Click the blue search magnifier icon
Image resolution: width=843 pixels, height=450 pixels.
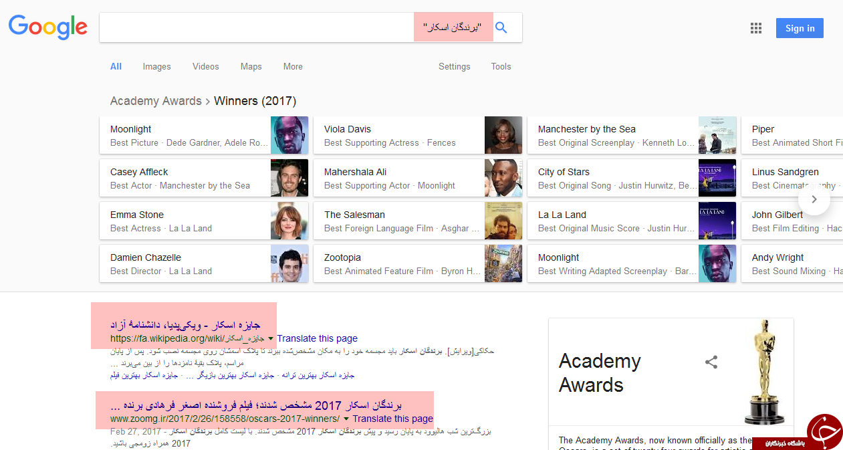(501, 27)
